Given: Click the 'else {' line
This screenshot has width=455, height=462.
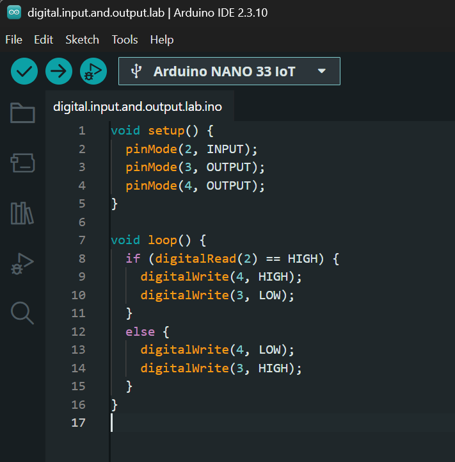Looking at the screenshot, I should point(147,332).
